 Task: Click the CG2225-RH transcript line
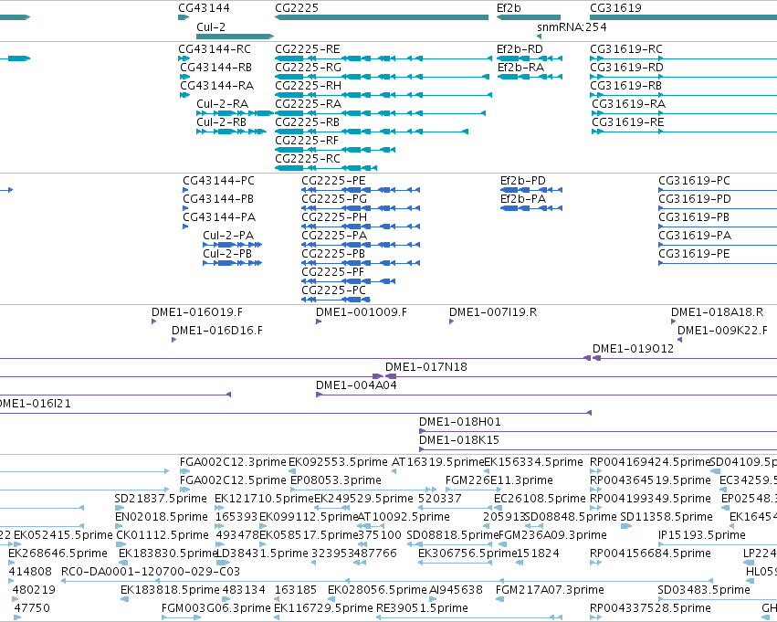click(383, 95)
